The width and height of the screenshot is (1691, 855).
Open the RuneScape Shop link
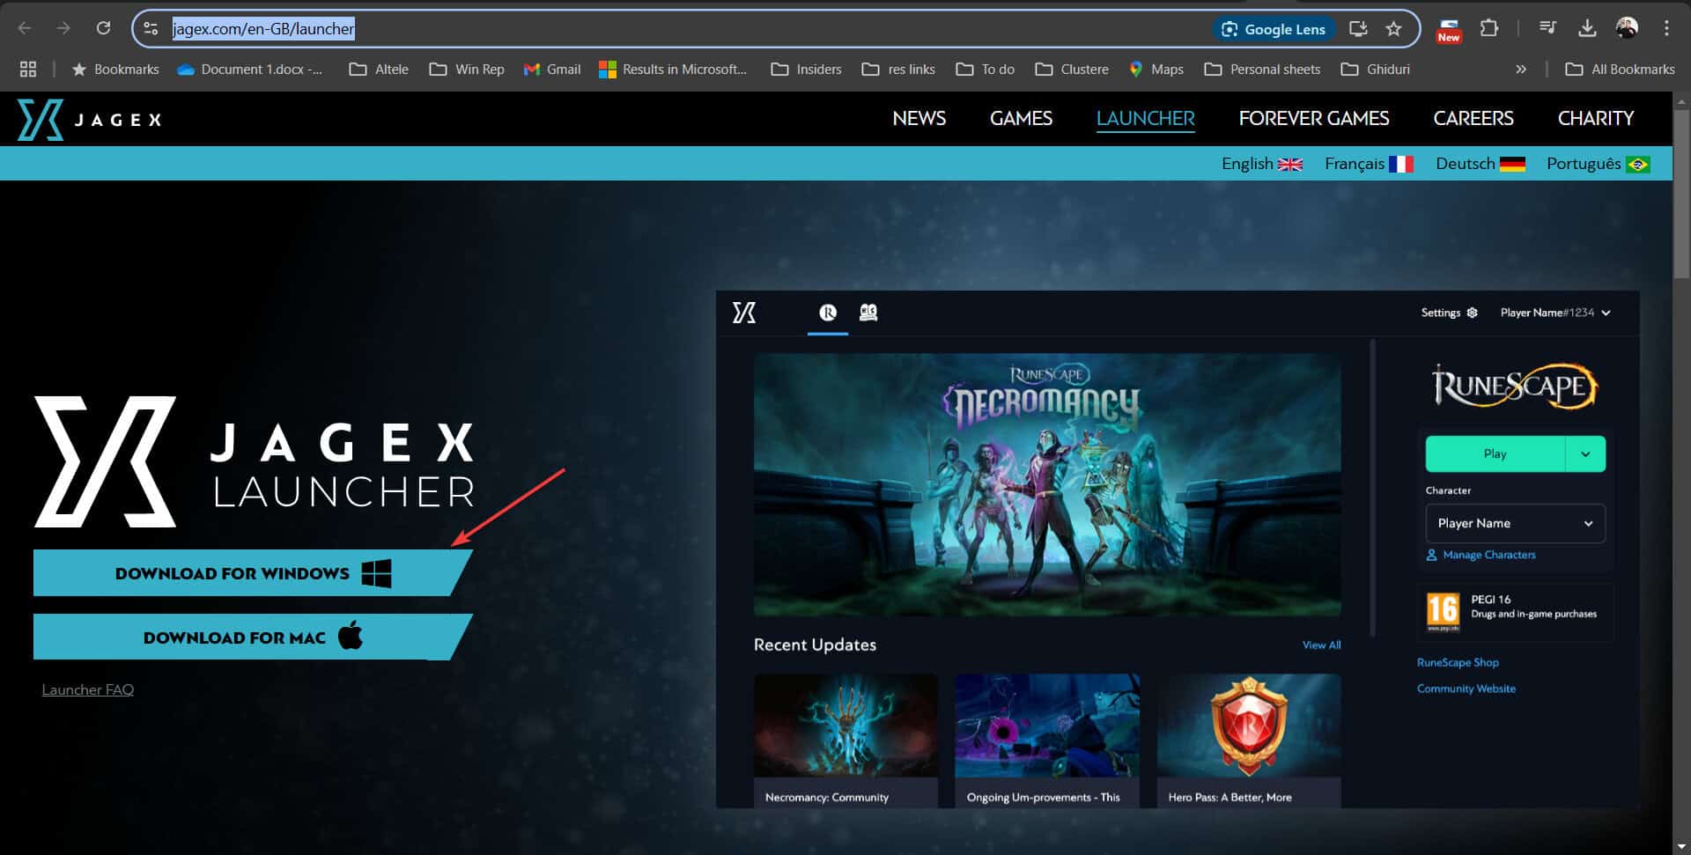1458,662
